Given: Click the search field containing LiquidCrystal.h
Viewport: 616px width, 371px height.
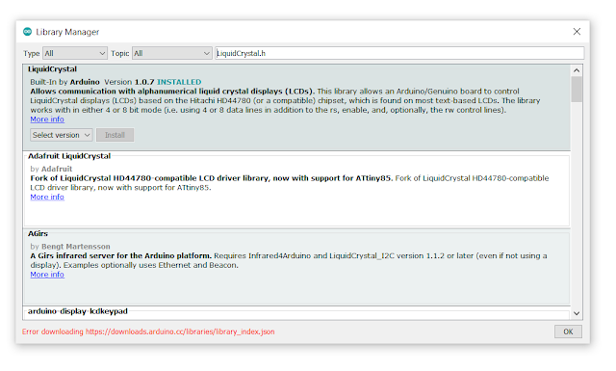Looking at the screenshot, I should pos(399,53).
